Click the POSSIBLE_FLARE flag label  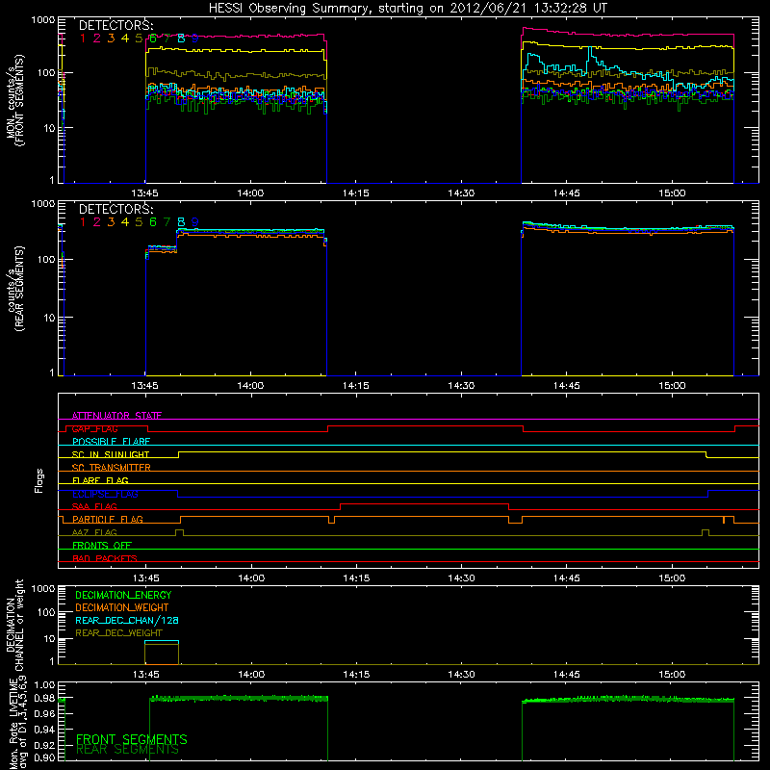111,442
